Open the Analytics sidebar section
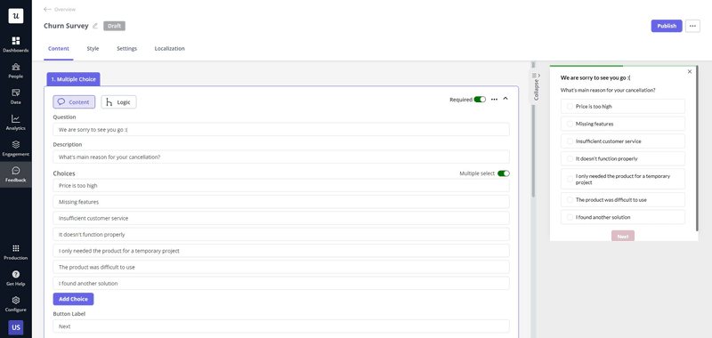Image resolution: width=712 pixels, height=338 pixels. 16,123
